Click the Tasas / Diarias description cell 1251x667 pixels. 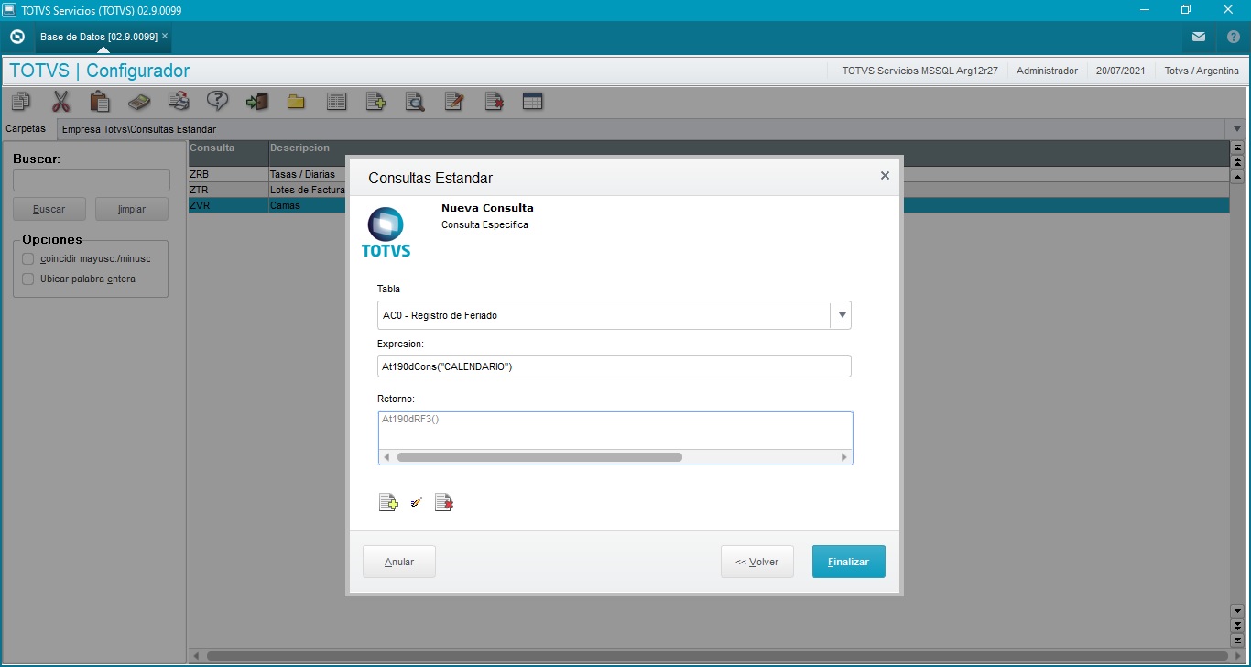coord(302,174)
